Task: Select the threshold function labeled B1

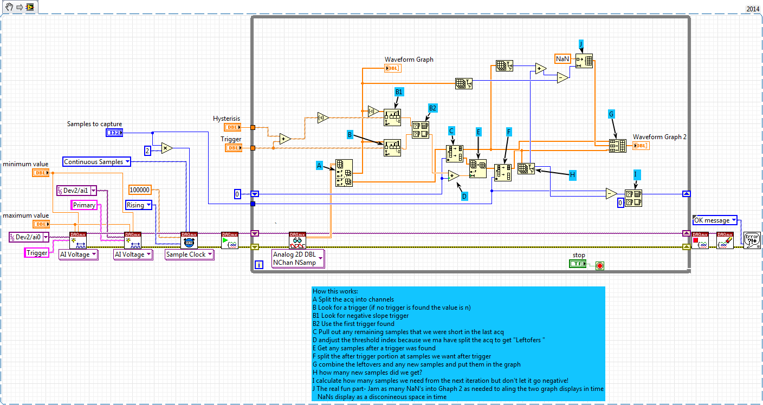Action: coord(393,117)
